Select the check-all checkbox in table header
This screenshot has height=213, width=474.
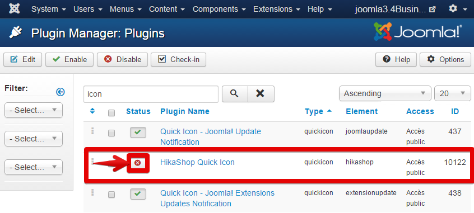(x=111, y=113)
